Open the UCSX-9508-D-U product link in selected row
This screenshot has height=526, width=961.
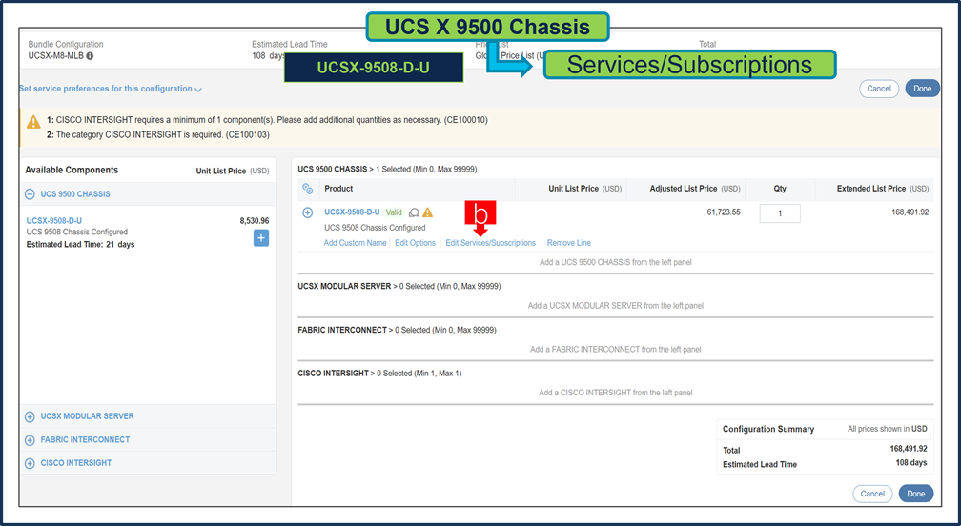point(352,212)
